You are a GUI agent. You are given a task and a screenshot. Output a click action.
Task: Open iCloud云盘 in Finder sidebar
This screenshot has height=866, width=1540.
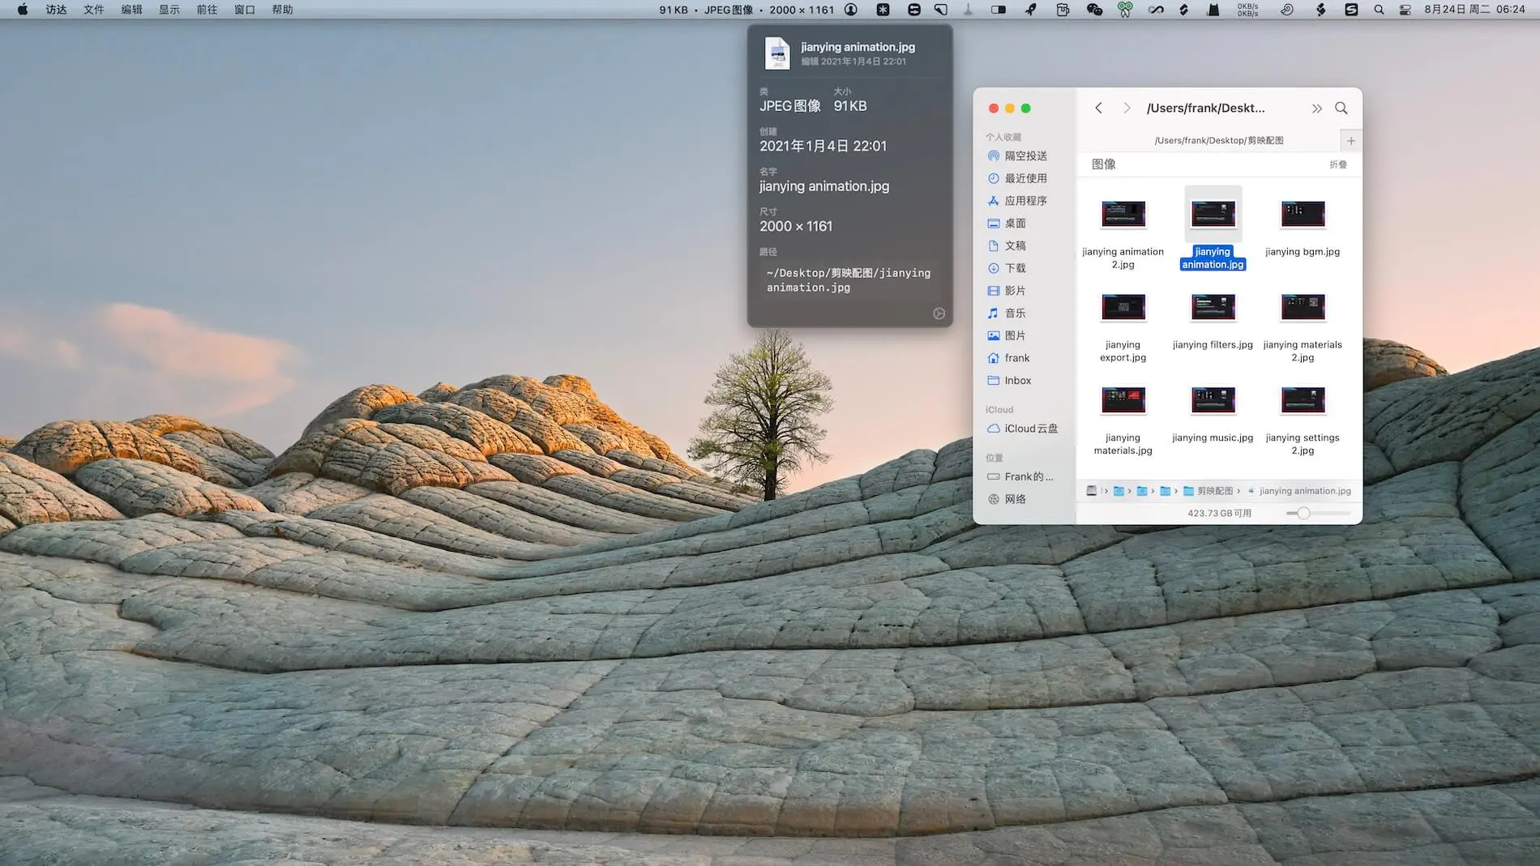coord(1022,429)
